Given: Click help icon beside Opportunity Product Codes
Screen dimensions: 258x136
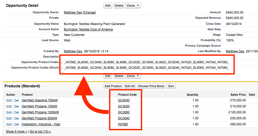Looking at the screenshot, I should [61, 62].
